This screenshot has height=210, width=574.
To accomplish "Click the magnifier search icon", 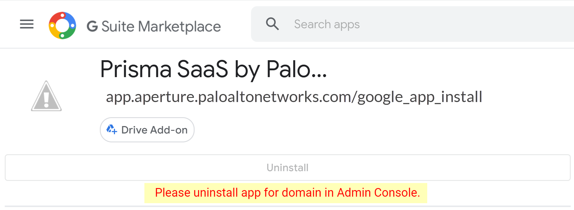I will click(272, 24).
